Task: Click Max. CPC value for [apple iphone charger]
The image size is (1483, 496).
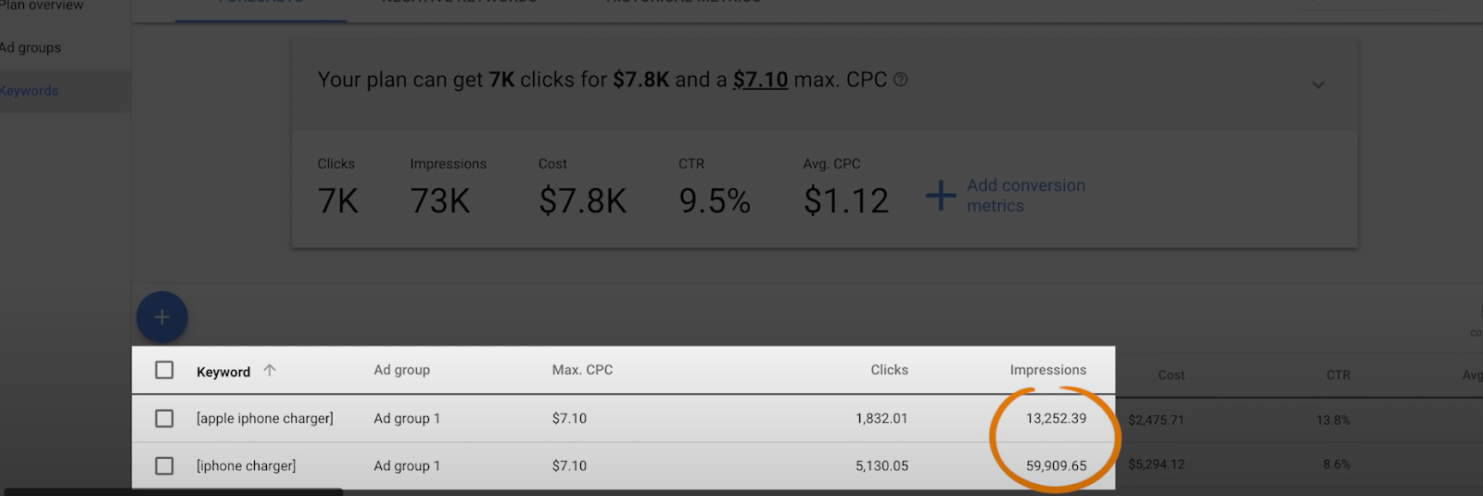Action: [x=569, y=418]
